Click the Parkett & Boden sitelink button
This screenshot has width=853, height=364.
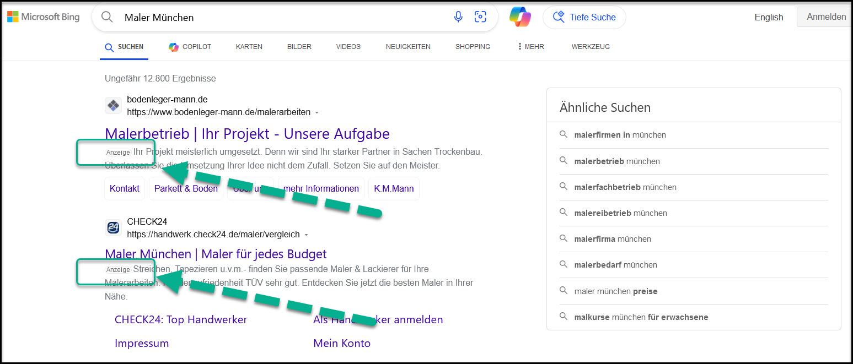tap(186, 188)
